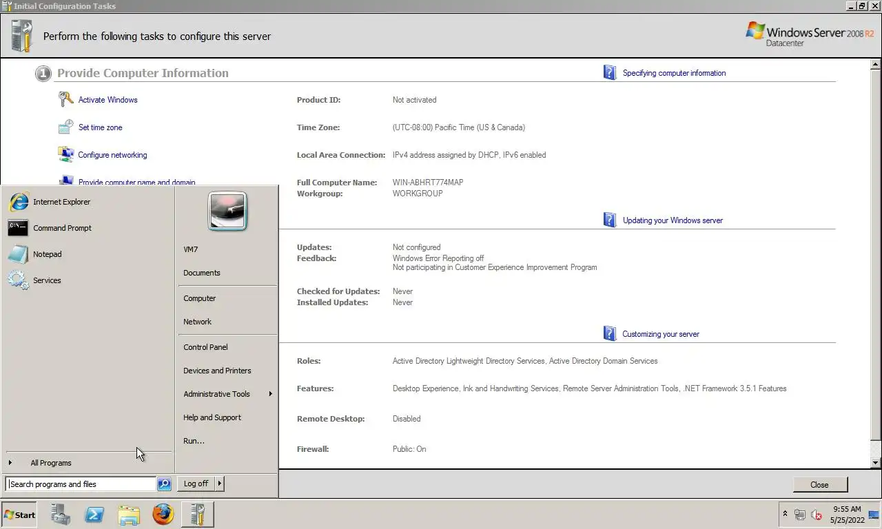Select the 'Public: On' firewall value
Viewport: 882px width, 529px height.
(x=409, y=449)
